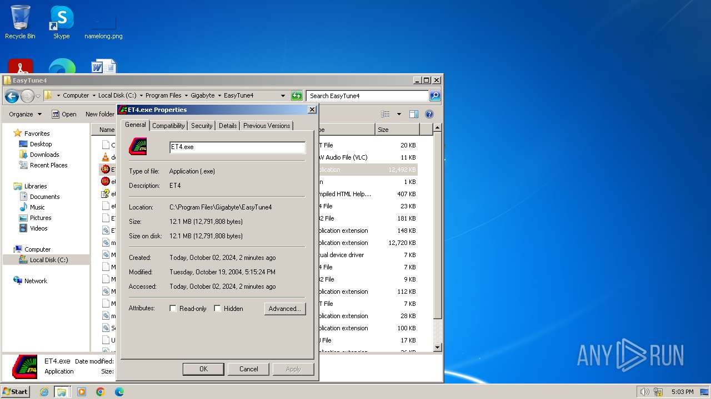This screenshot has width=711, height=399.
Task: Open the address bar history dropdown
Action: pos(283,95)
